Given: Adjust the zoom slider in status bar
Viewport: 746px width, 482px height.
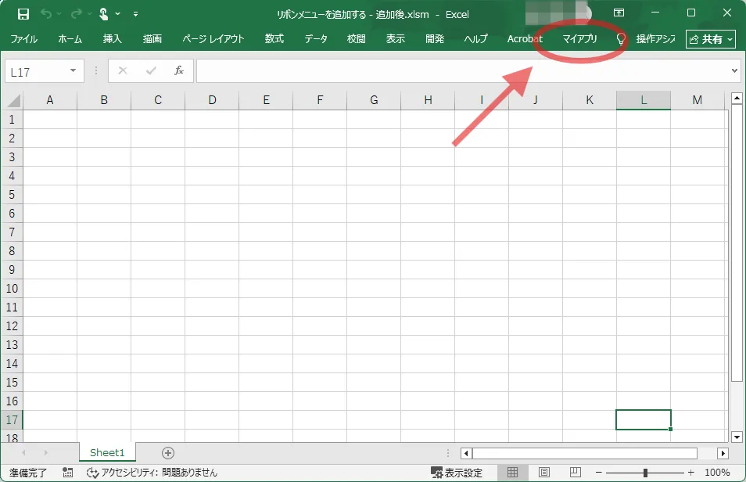Looking at the screenshot, I should tap(644, 471).
